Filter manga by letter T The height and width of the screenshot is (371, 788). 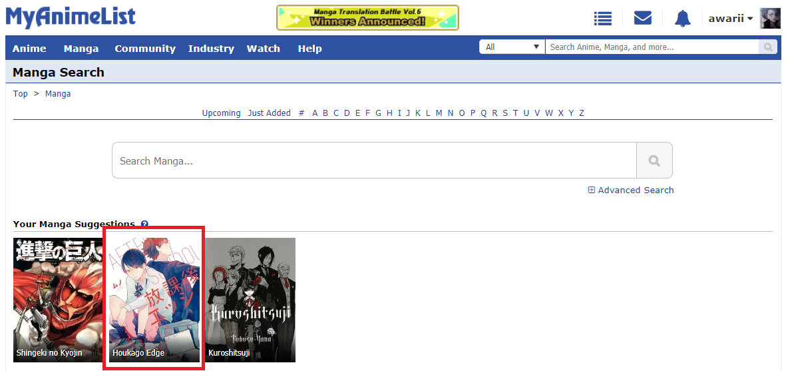click(516, 113)
